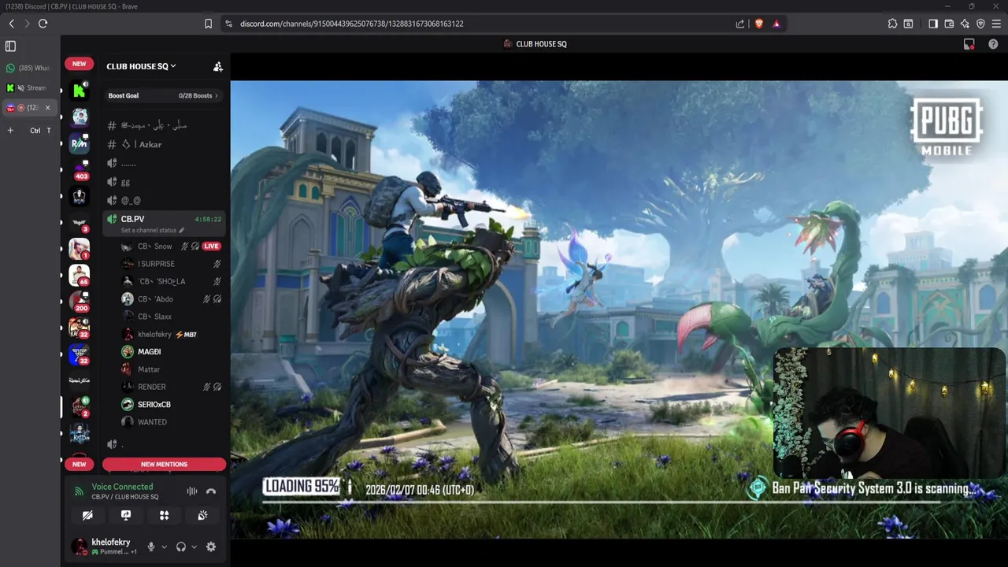The width and height of the screenshot is (1008, 567).
Task: Open Brave hamburger main menu
Action: coord(996,24)
